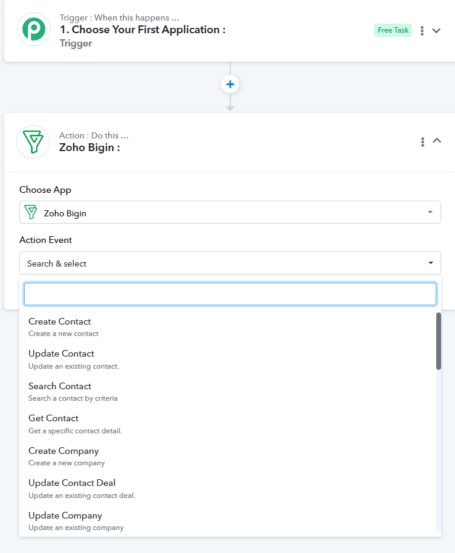Image resolution: width=455 pixels, height=553 pixels.
Task: Collapse the Zoho Bigin action step
Action: click(x=437, y=141)
